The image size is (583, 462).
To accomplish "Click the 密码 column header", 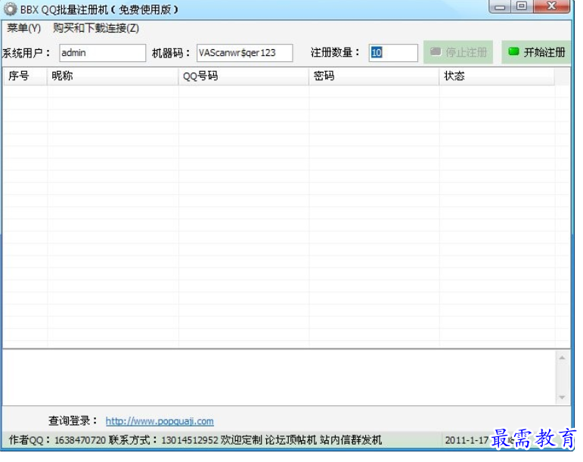I will [374, 76].
